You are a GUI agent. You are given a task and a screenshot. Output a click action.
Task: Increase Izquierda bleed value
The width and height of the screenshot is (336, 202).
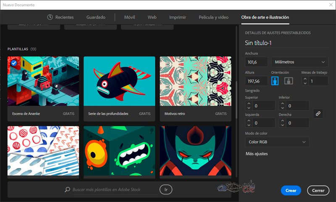[249, 121]
